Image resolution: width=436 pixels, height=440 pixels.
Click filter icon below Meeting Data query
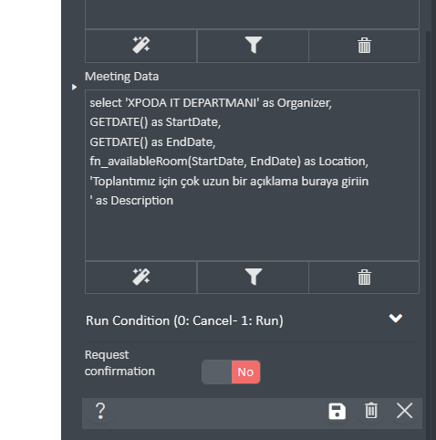coord(253,277)
